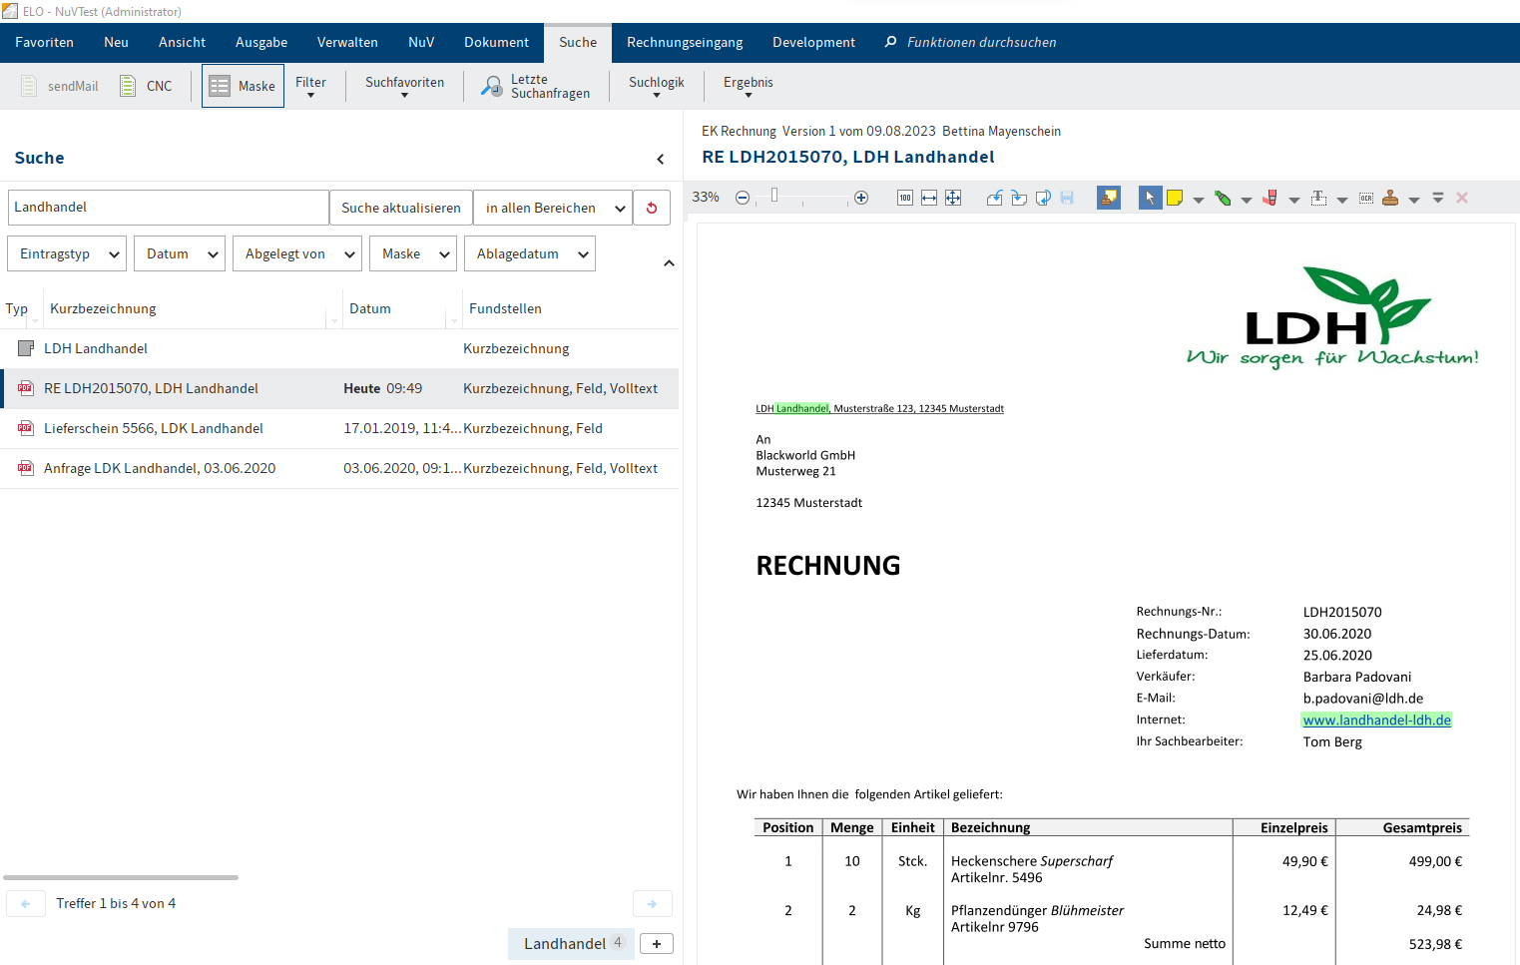Click the Landhandel search input field

pyautogui.click(x=169, y=208)
